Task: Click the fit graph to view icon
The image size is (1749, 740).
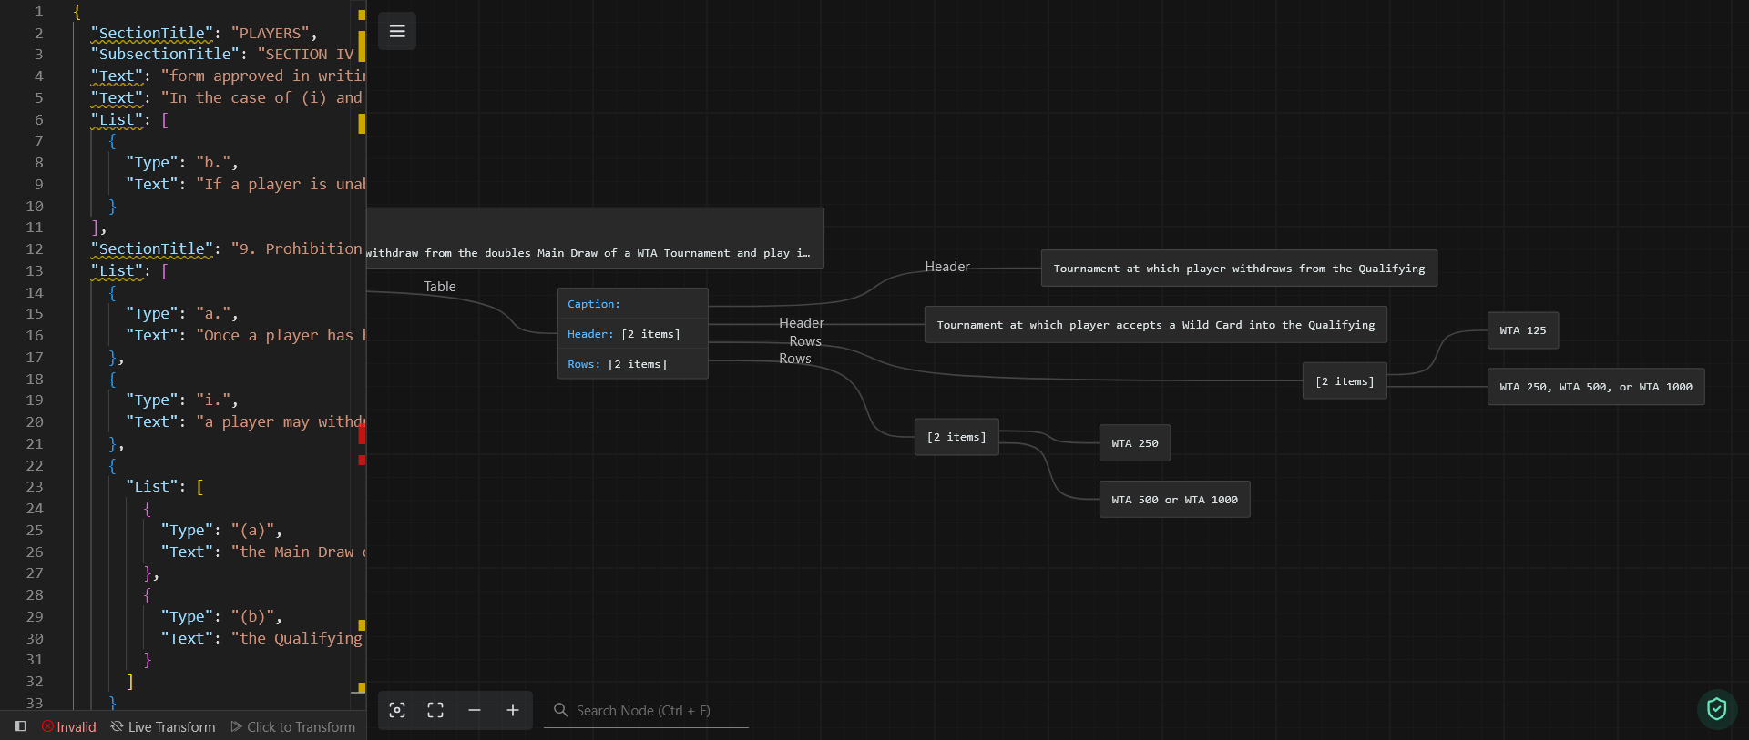Action: pos(435,710)
